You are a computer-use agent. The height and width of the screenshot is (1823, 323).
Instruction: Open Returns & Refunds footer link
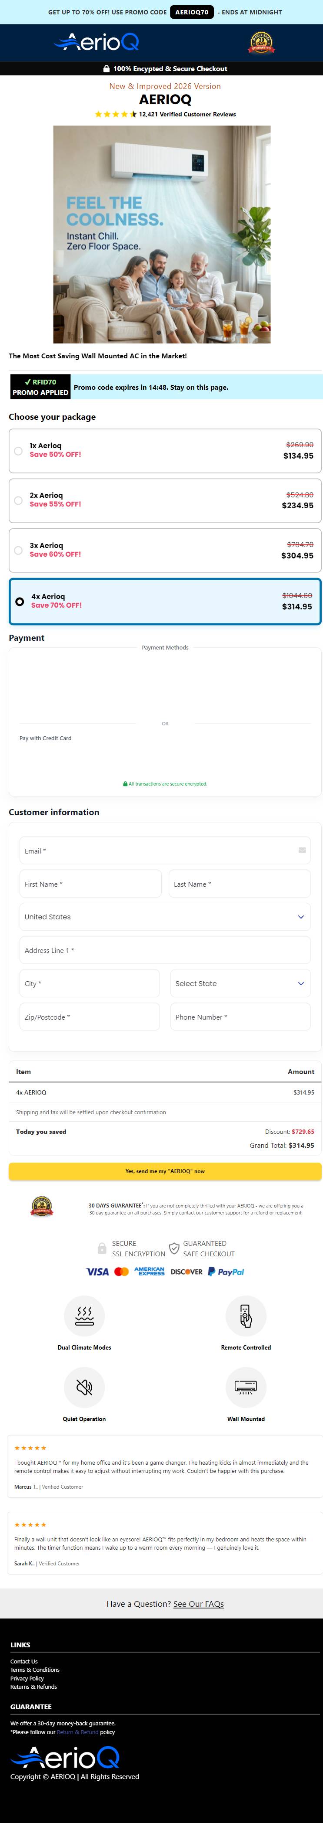coord(34,1687)
